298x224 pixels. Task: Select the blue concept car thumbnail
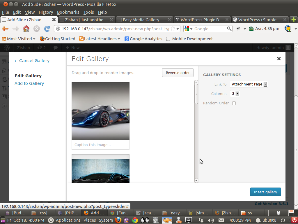click(100, 111)
